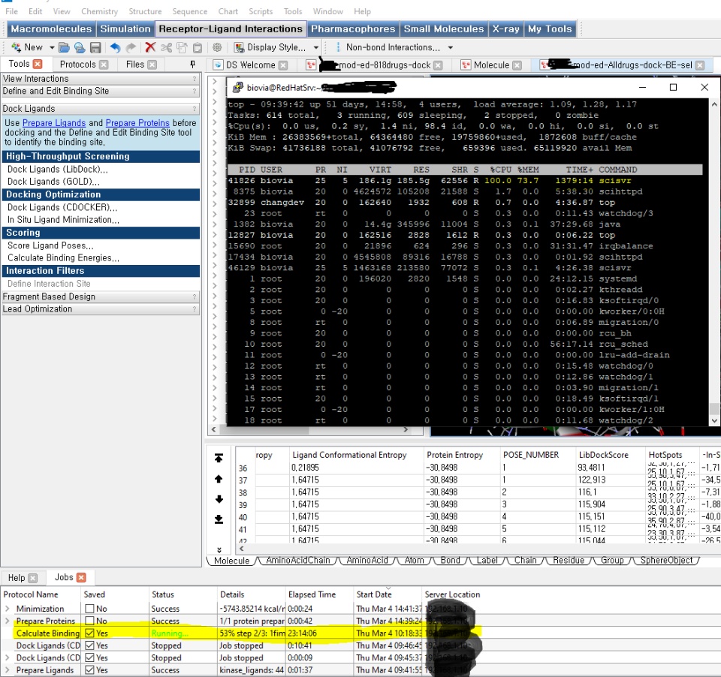The width and height of the screenshot is (721, 677).
Task: Click the New document icon
Action: pos(16,47)
